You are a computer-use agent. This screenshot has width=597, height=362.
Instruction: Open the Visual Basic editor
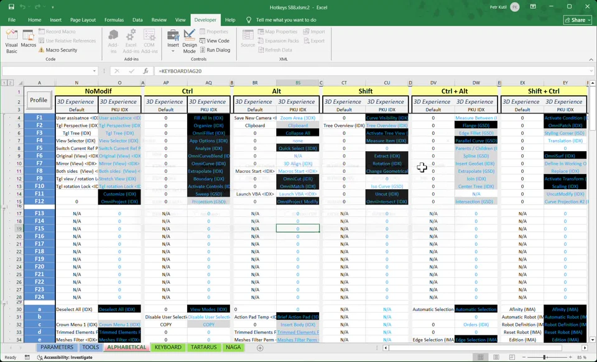(11, 40)
